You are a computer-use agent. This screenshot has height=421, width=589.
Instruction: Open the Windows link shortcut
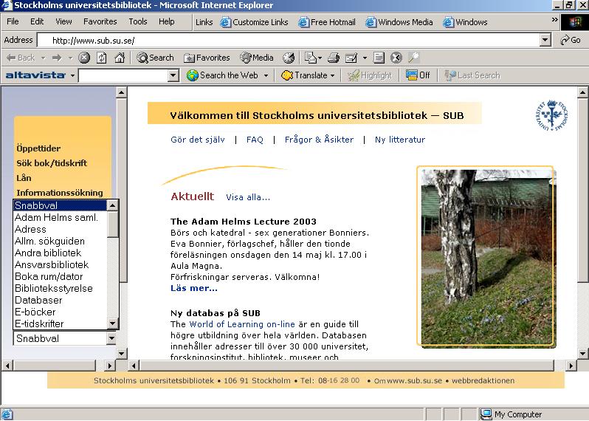(x=465, y=22)
